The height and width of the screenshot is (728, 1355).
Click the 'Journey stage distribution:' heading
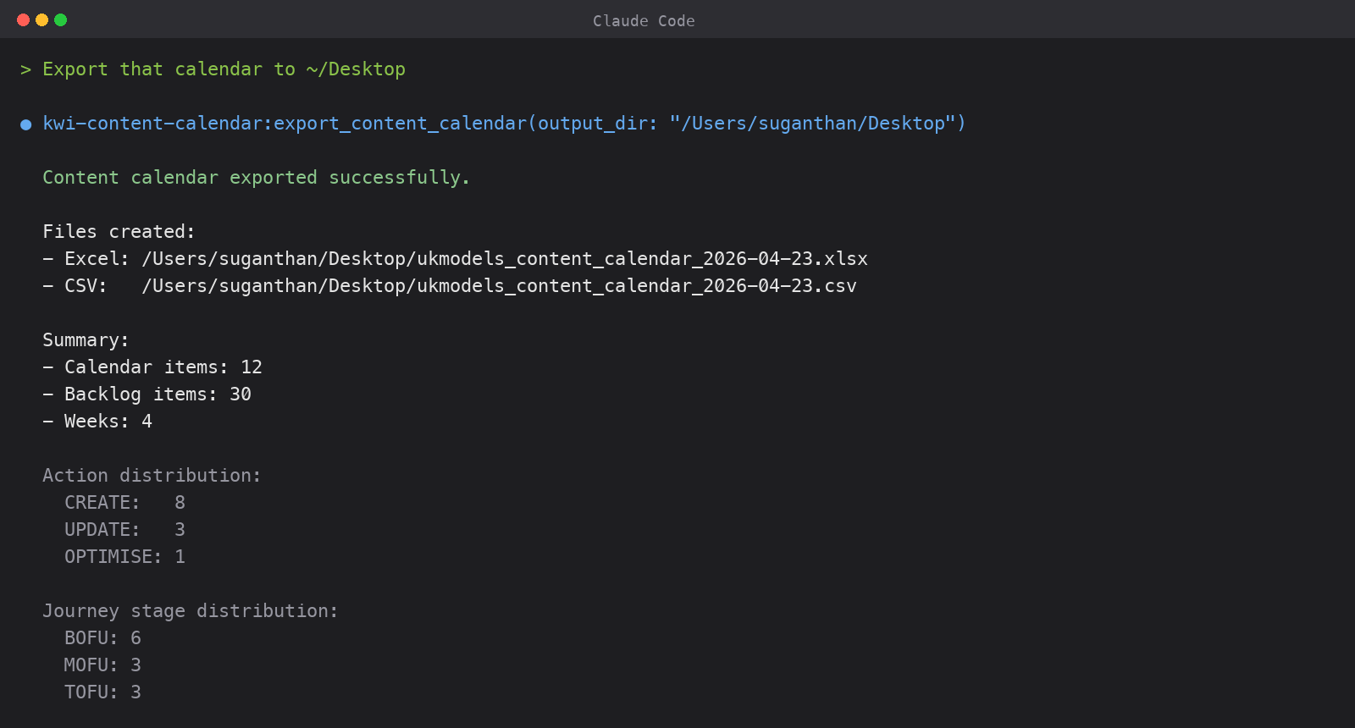191,611
